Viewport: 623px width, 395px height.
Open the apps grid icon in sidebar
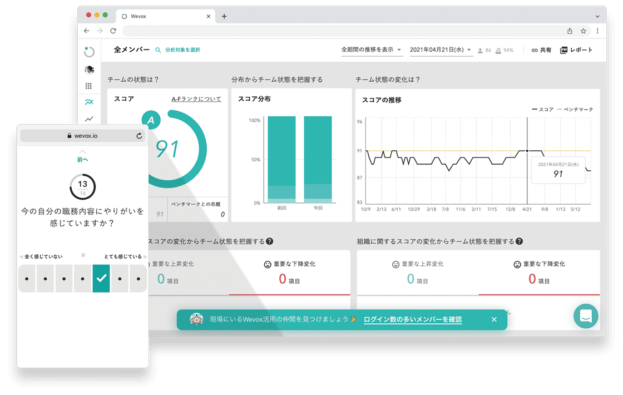pos(89,86)
